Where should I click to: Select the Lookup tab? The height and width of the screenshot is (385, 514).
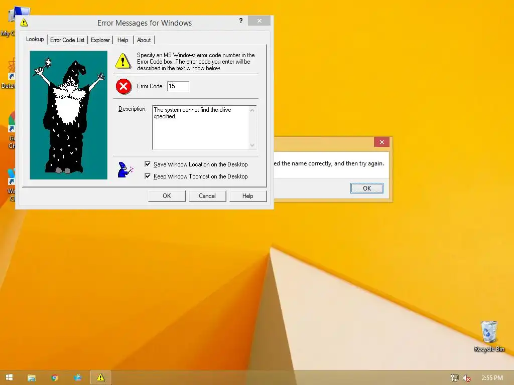pyautogui.click(x=35, y=39)
